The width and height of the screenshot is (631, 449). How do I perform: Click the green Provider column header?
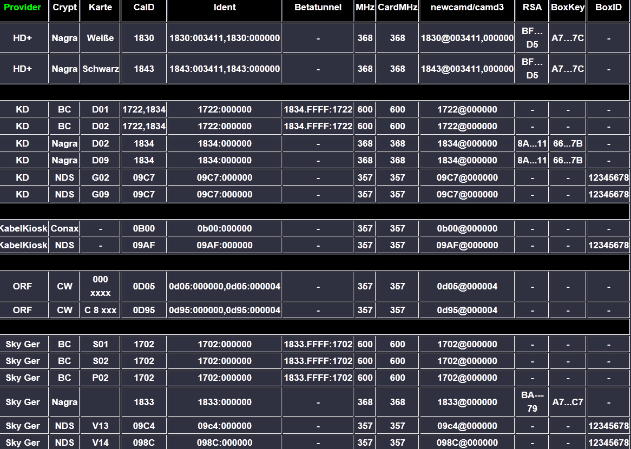click(x=23, y=8)
